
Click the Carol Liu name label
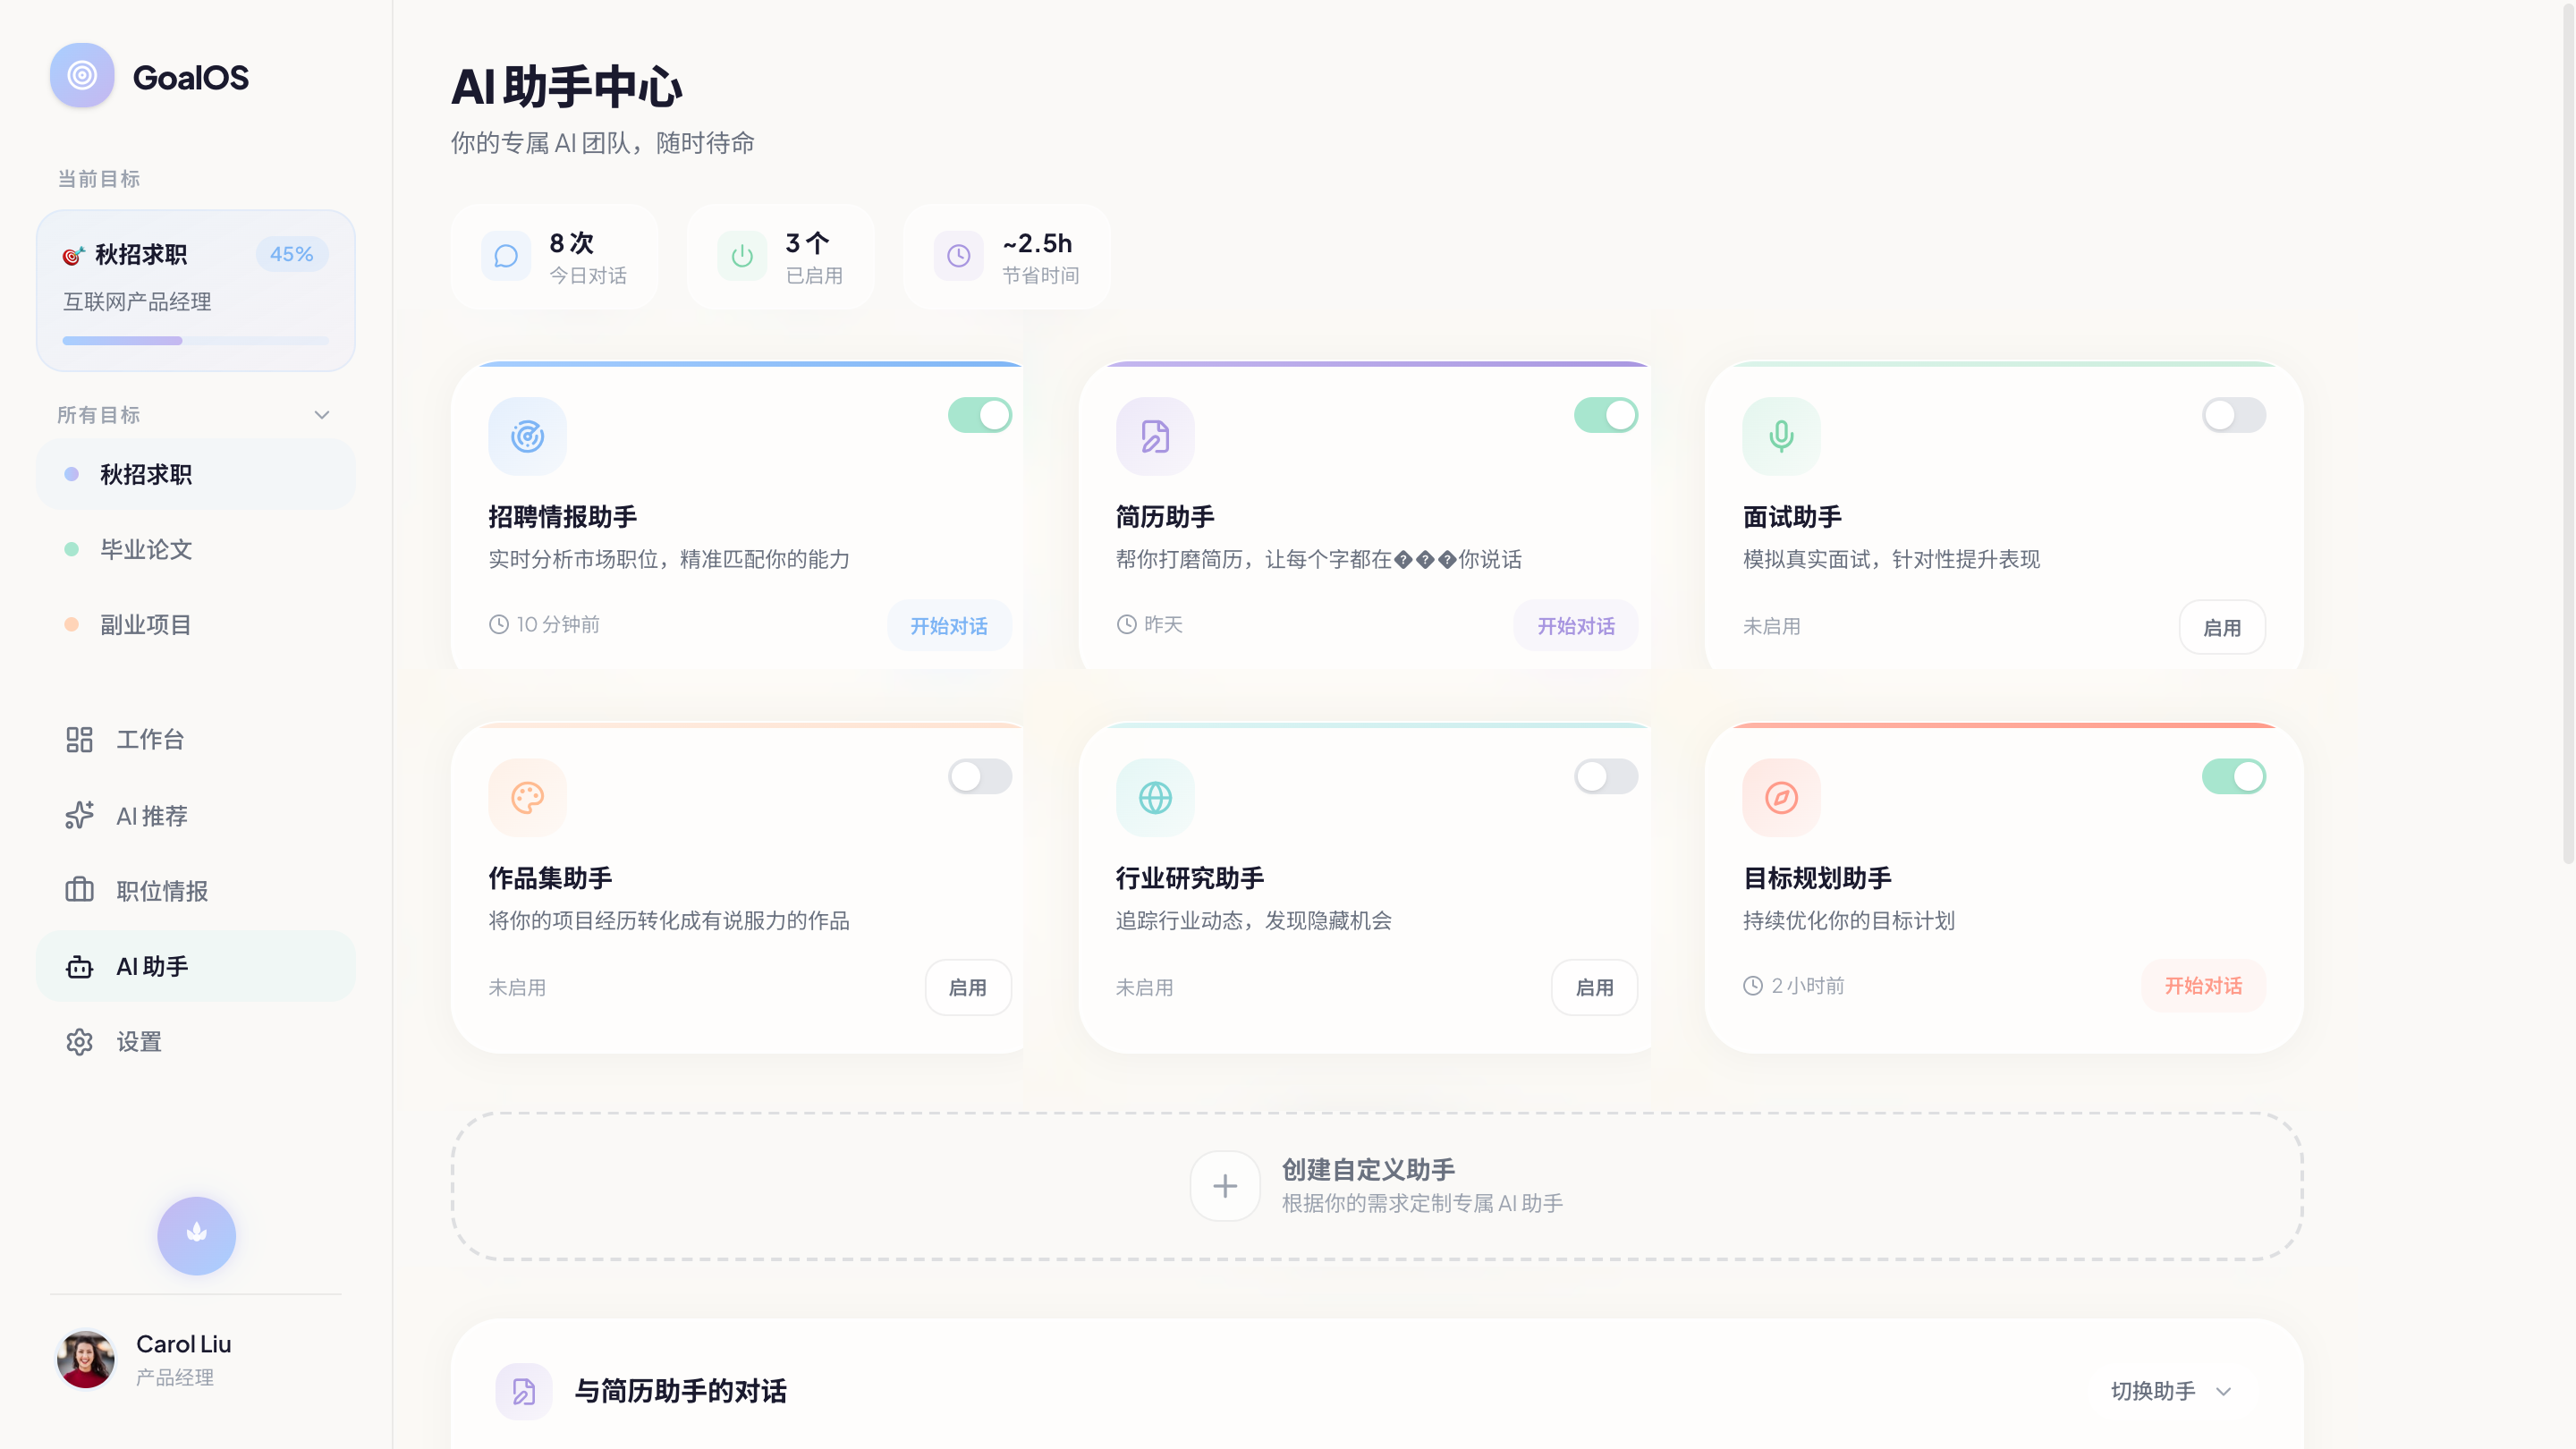[183, 1344]
